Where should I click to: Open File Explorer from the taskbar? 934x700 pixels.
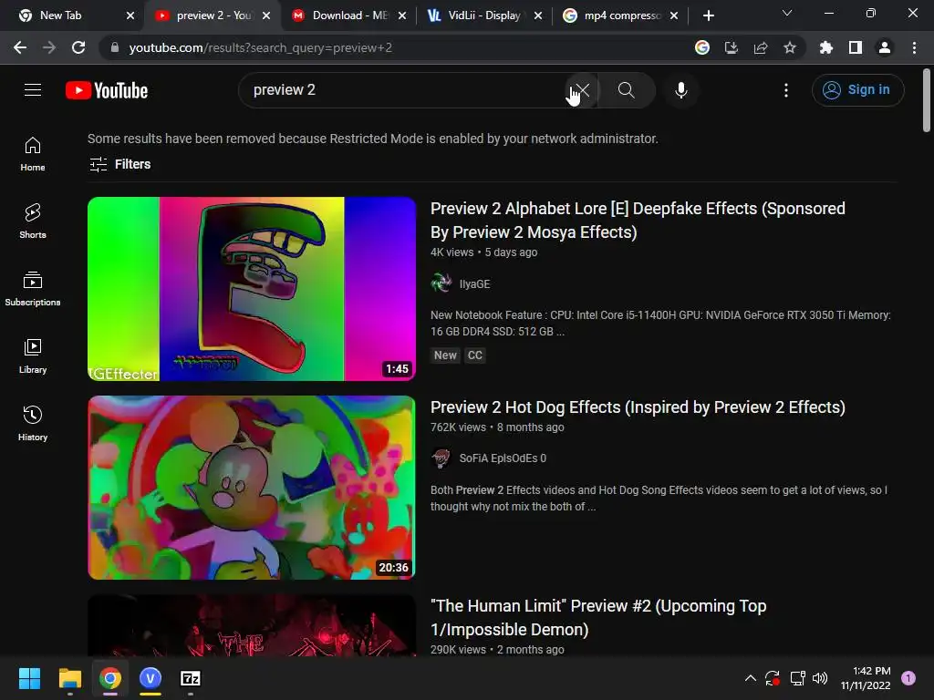[69, 678]
